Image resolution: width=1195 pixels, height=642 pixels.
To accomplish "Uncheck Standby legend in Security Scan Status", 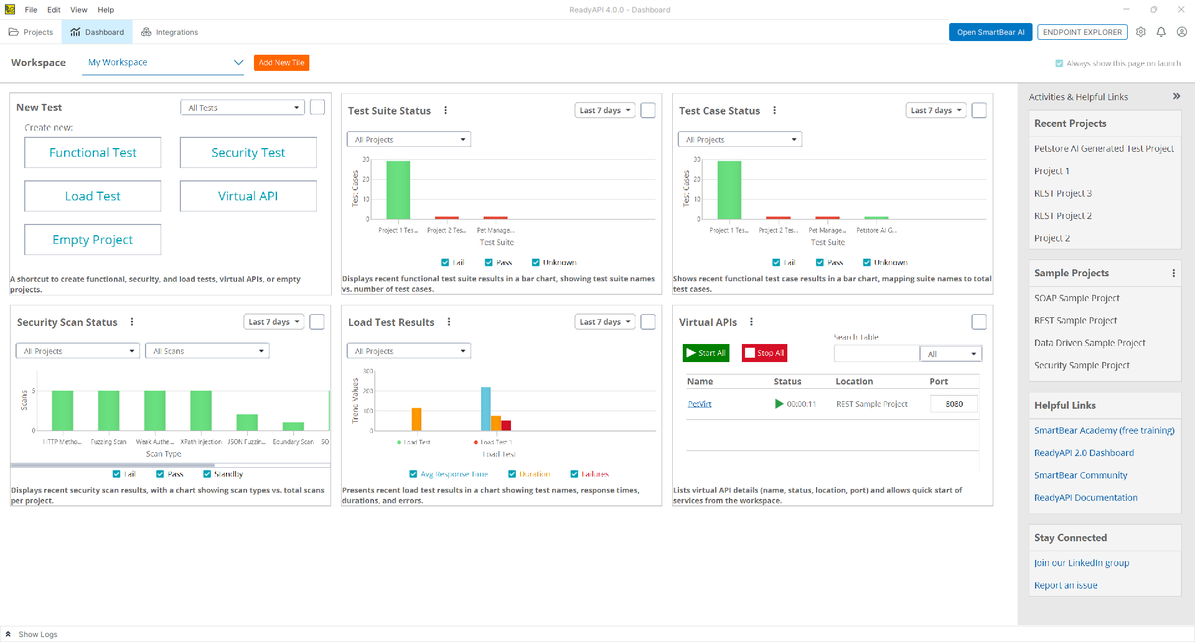I will [x=207, y=474].
